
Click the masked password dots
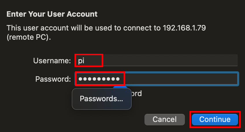pyautogui.click(x=99, y=79)
